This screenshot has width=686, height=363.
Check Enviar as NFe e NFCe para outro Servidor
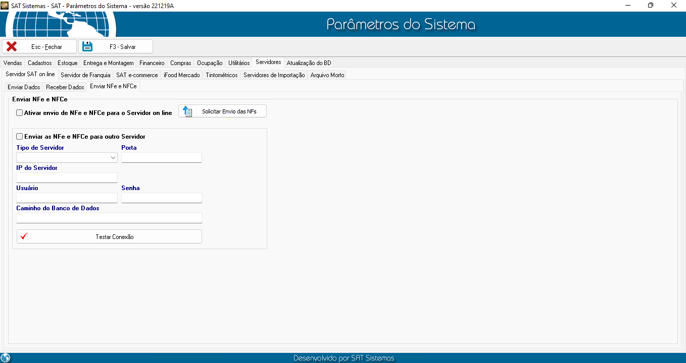(x=20, y=137)
